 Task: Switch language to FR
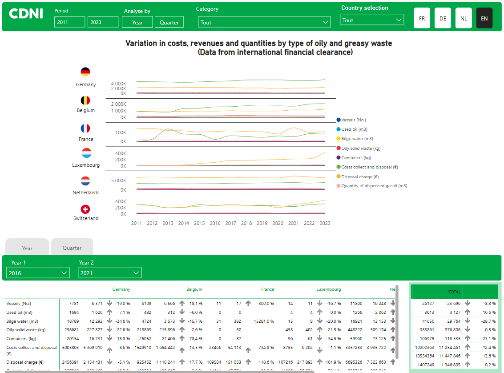(422, 18)
